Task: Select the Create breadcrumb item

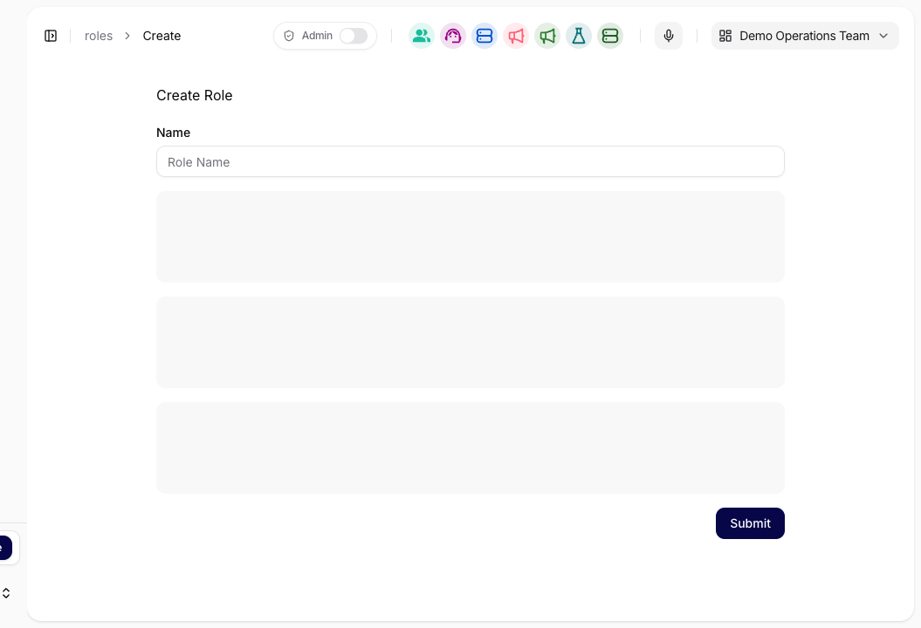Action: pyautogui.click(x=162, y=36)
